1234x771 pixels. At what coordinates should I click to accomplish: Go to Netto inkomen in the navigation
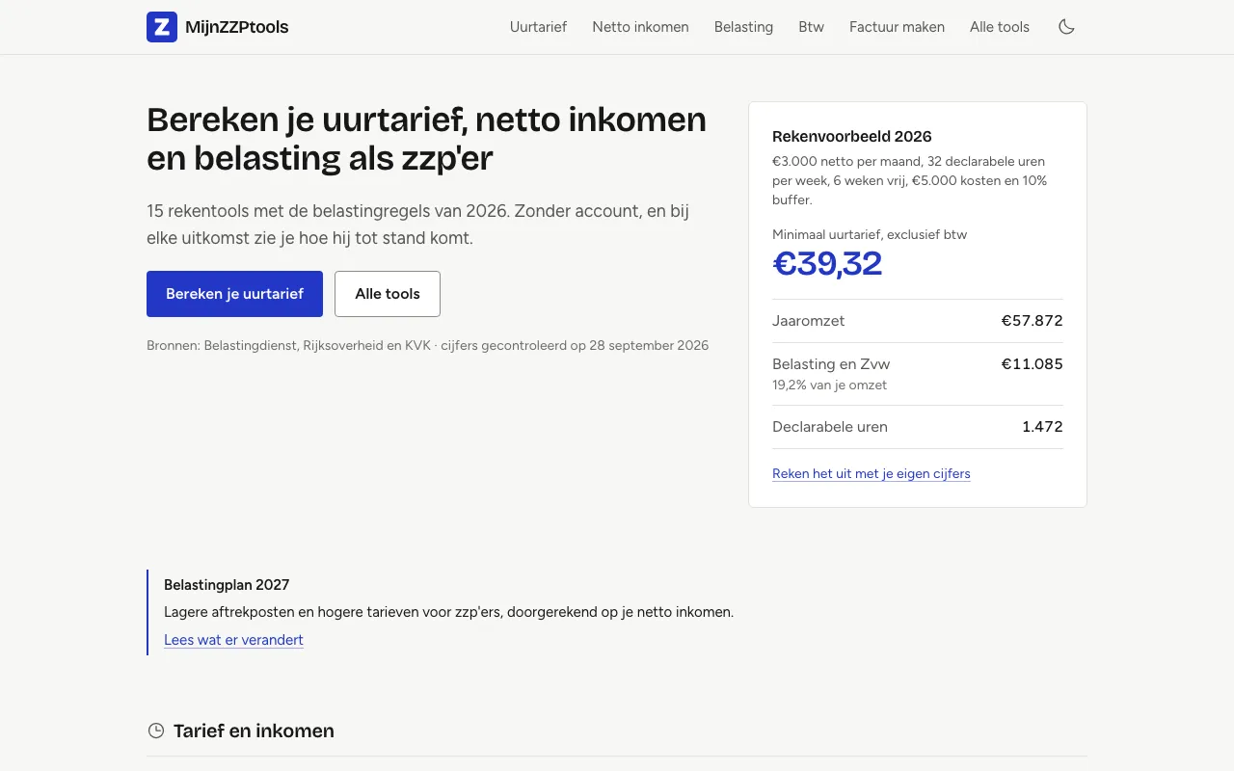click(640, 27)
